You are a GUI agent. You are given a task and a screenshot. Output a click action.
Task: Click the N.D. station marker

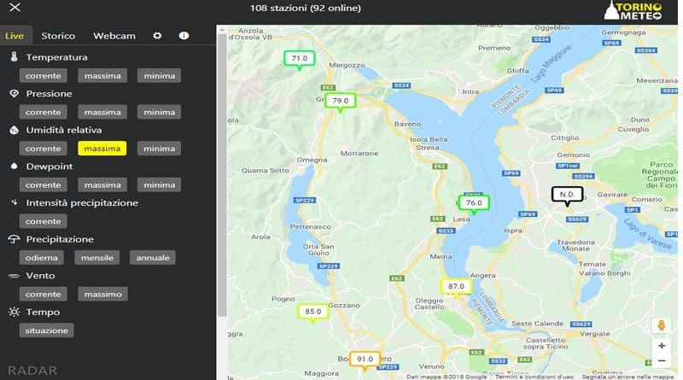pos(567,196)
